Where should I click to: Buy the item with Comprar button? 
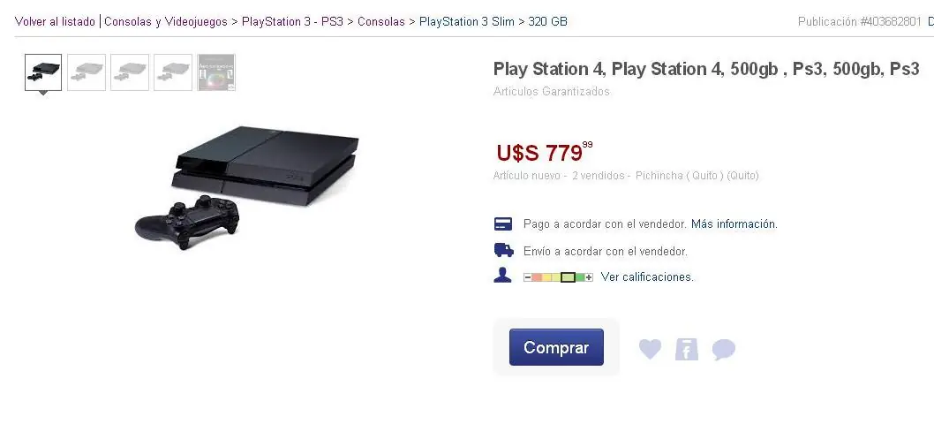click(556, 347)
